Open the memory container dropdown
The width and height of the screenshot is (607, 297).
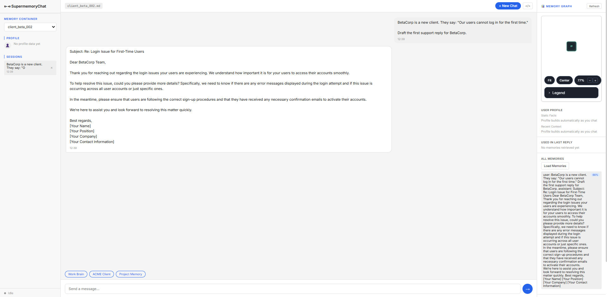30,27
